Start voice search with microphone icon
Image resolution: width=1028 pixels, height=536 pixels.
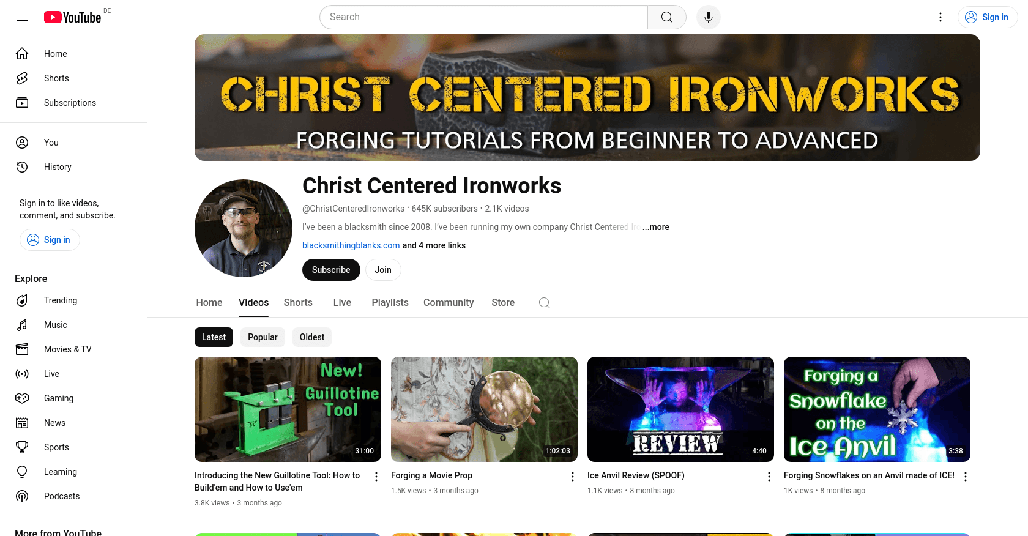click(708, 17)
